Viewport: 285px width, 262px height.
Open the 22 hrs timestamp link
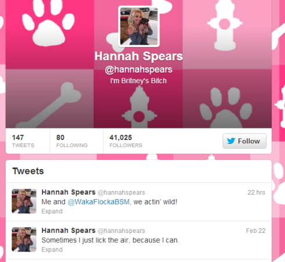(256, 192)
